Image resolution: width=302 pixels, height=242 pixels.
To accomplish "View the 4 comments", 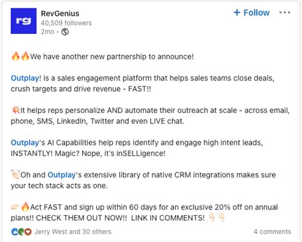I will point(272,232).
